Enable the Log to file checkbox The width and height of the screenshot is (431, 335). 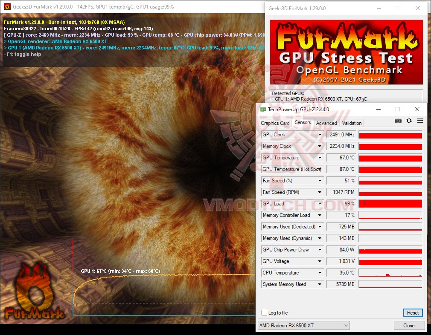265,312
